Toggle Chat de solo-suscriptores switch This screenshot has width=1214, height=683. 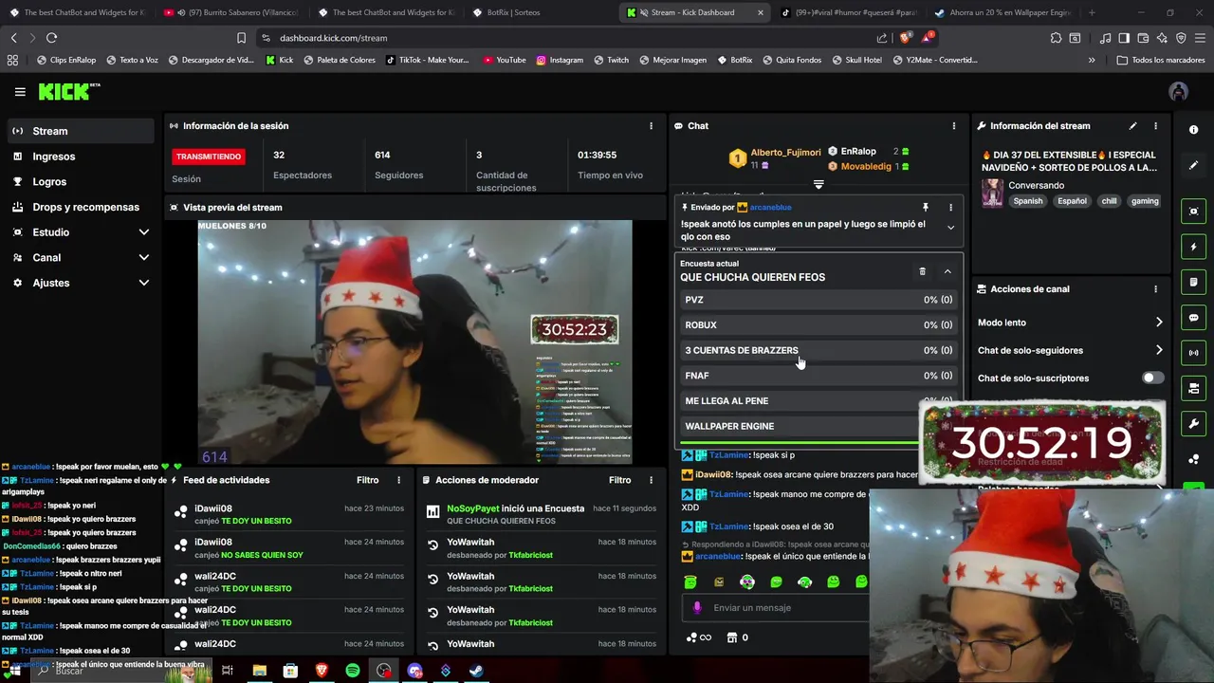[1151, 378]
